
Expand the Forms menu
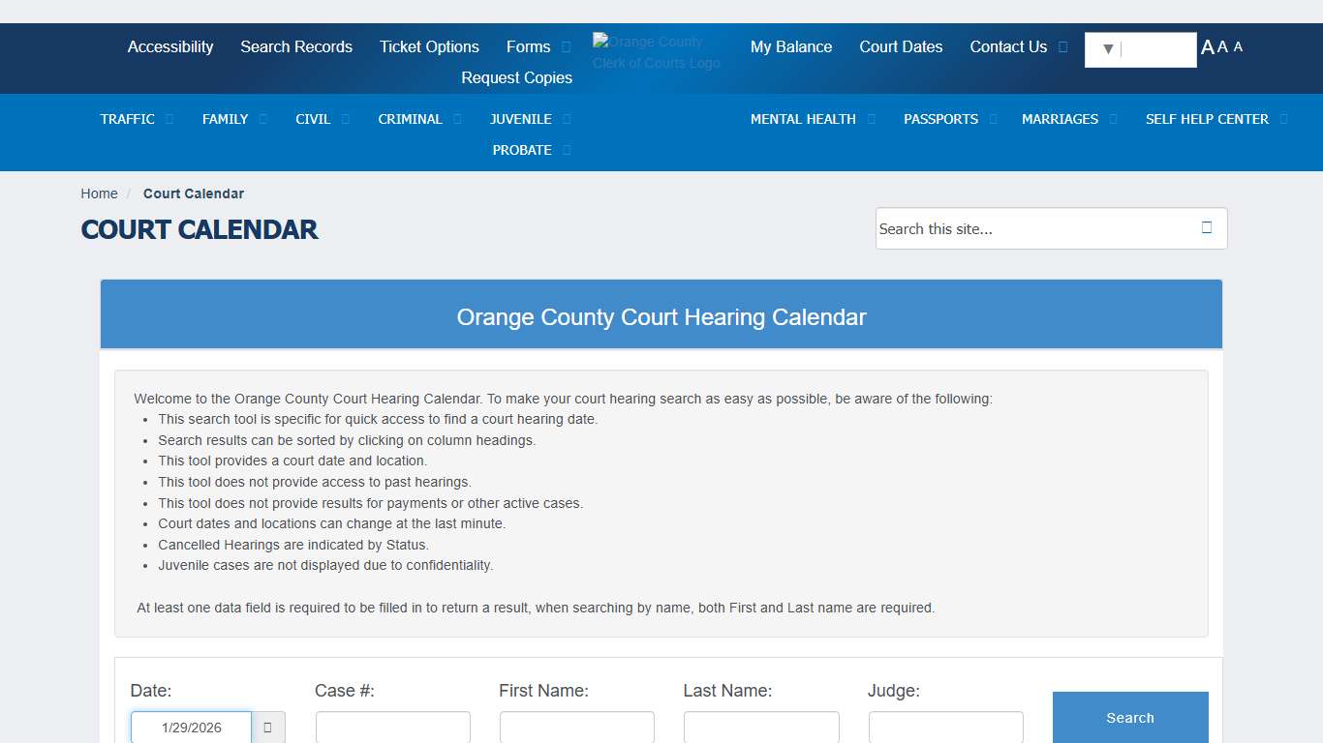pyautogui.click(x=566, y=47)
